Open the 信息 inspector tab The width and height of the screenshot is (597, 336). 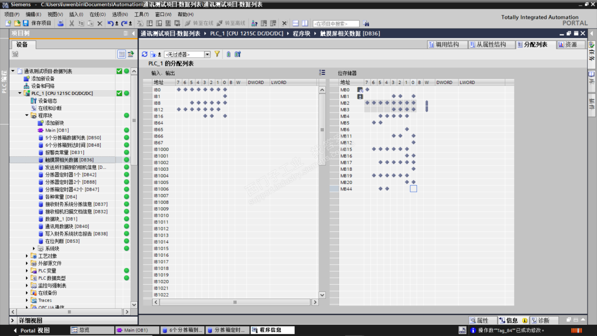(x=512, y=321)
